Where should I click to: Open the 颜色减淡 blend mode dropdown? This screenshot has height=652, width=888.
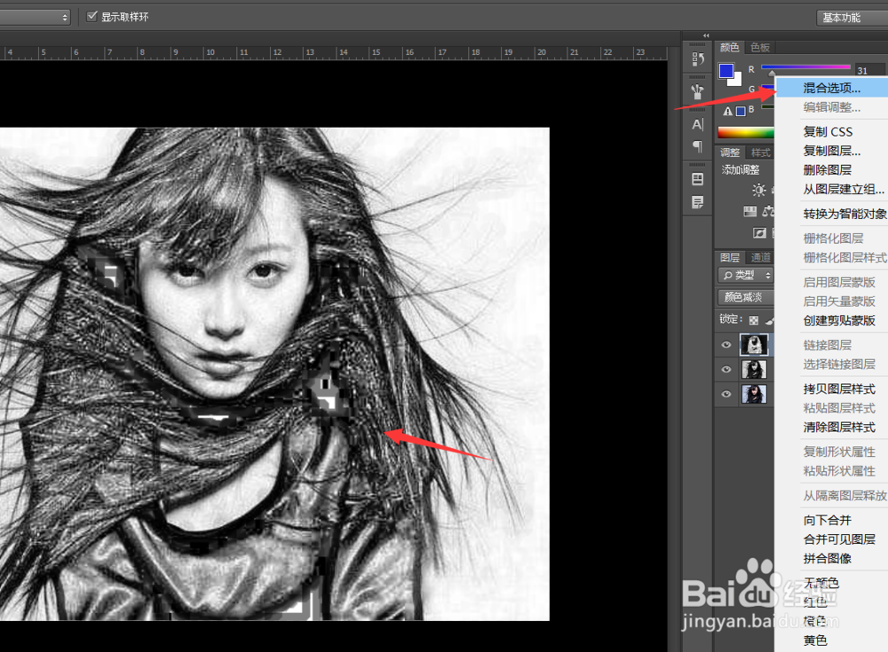click(x=746, y=297)
